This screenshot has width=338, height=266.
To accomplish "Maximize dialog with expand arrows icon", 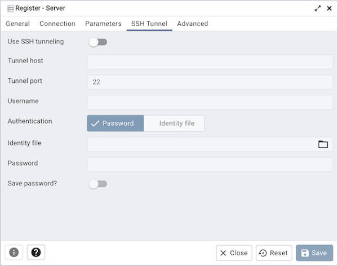I will (318, 8).
